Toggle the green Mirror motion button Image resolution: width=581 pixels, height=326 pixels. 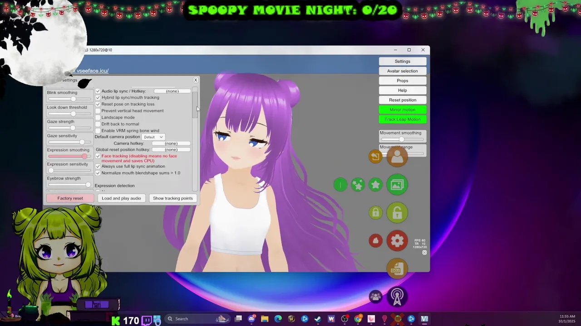tap(403, 110)
